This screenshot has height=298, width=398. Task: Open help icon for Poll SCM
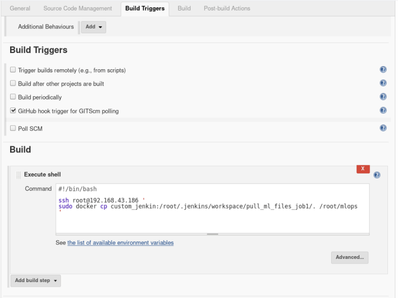383,128
